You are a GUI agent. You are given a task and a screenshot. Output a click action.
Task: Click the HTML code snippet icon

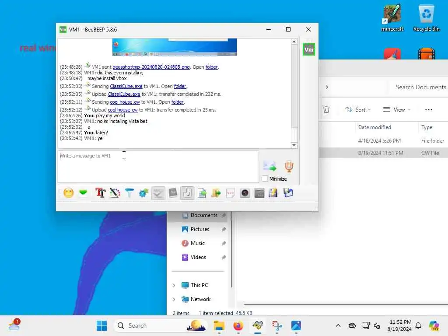[230, 193]
